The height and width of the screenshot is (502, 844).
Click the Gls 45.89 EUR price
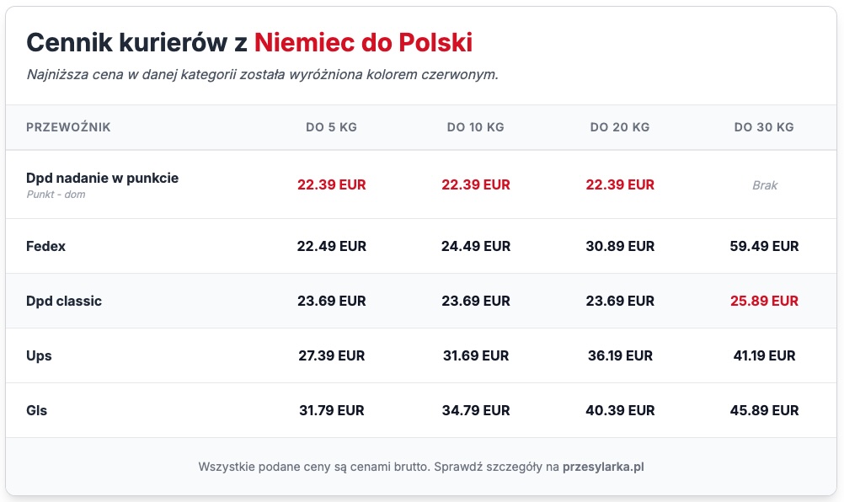click(x=764, y=410)
